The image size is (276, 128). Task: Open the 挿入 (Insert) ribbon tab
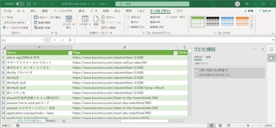point(33,11)
